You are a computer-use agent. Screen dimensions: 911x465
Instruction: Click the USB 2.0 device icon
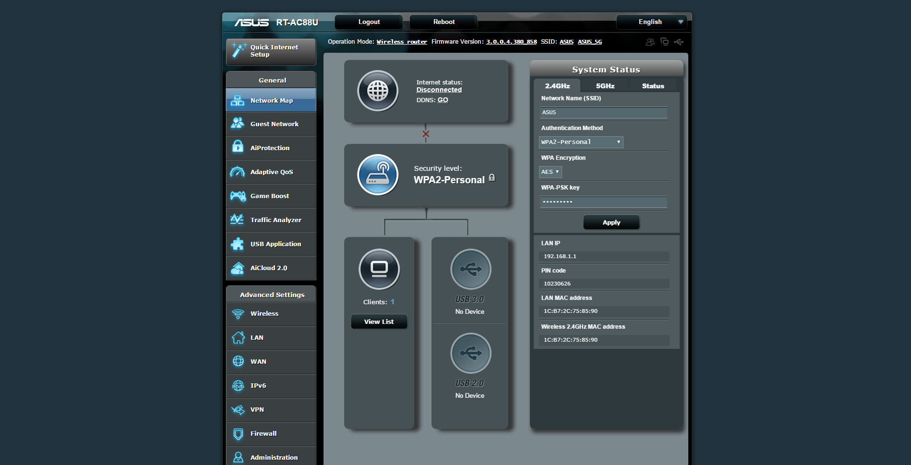(x=470, y=353)
